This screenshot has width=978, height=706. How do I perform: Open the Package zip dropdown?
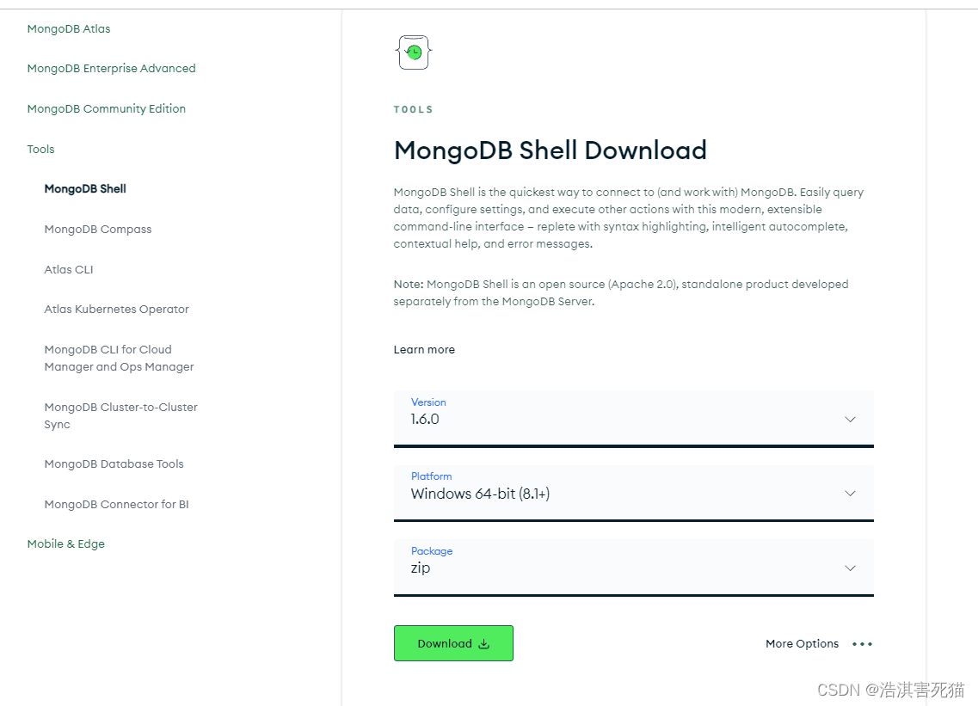coord(634,568)
